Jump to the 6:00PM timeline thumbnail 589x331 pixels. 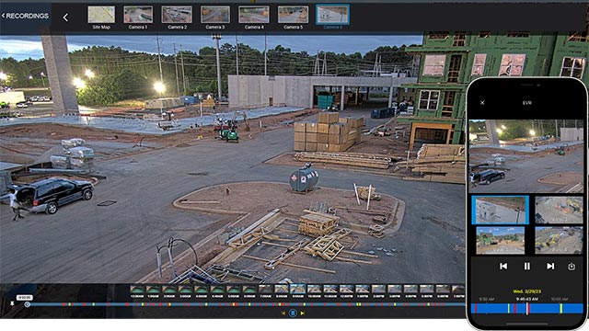[443, 290]
